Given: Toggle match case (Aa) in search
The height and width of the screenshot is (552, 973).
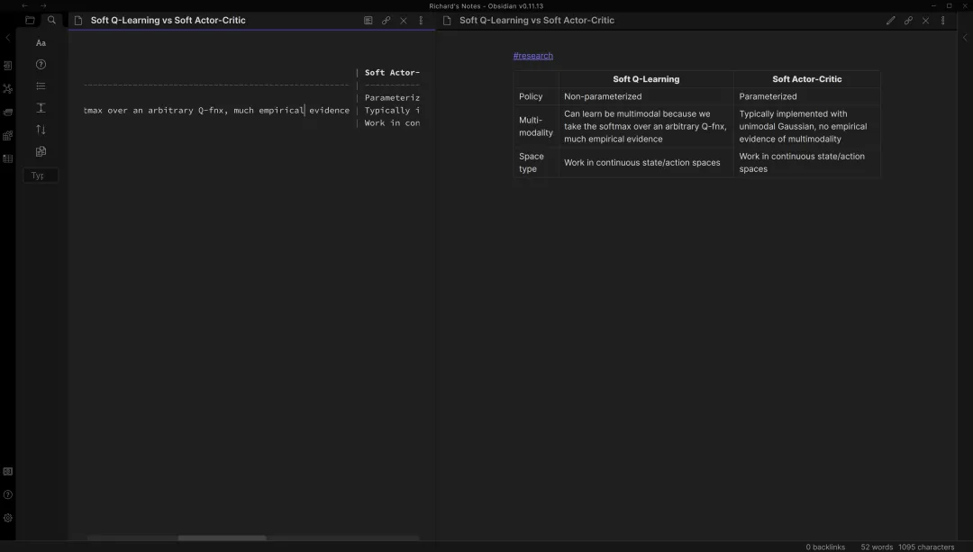Looking at the screenshot, I should pyautogui.click(x=41, y=43).
